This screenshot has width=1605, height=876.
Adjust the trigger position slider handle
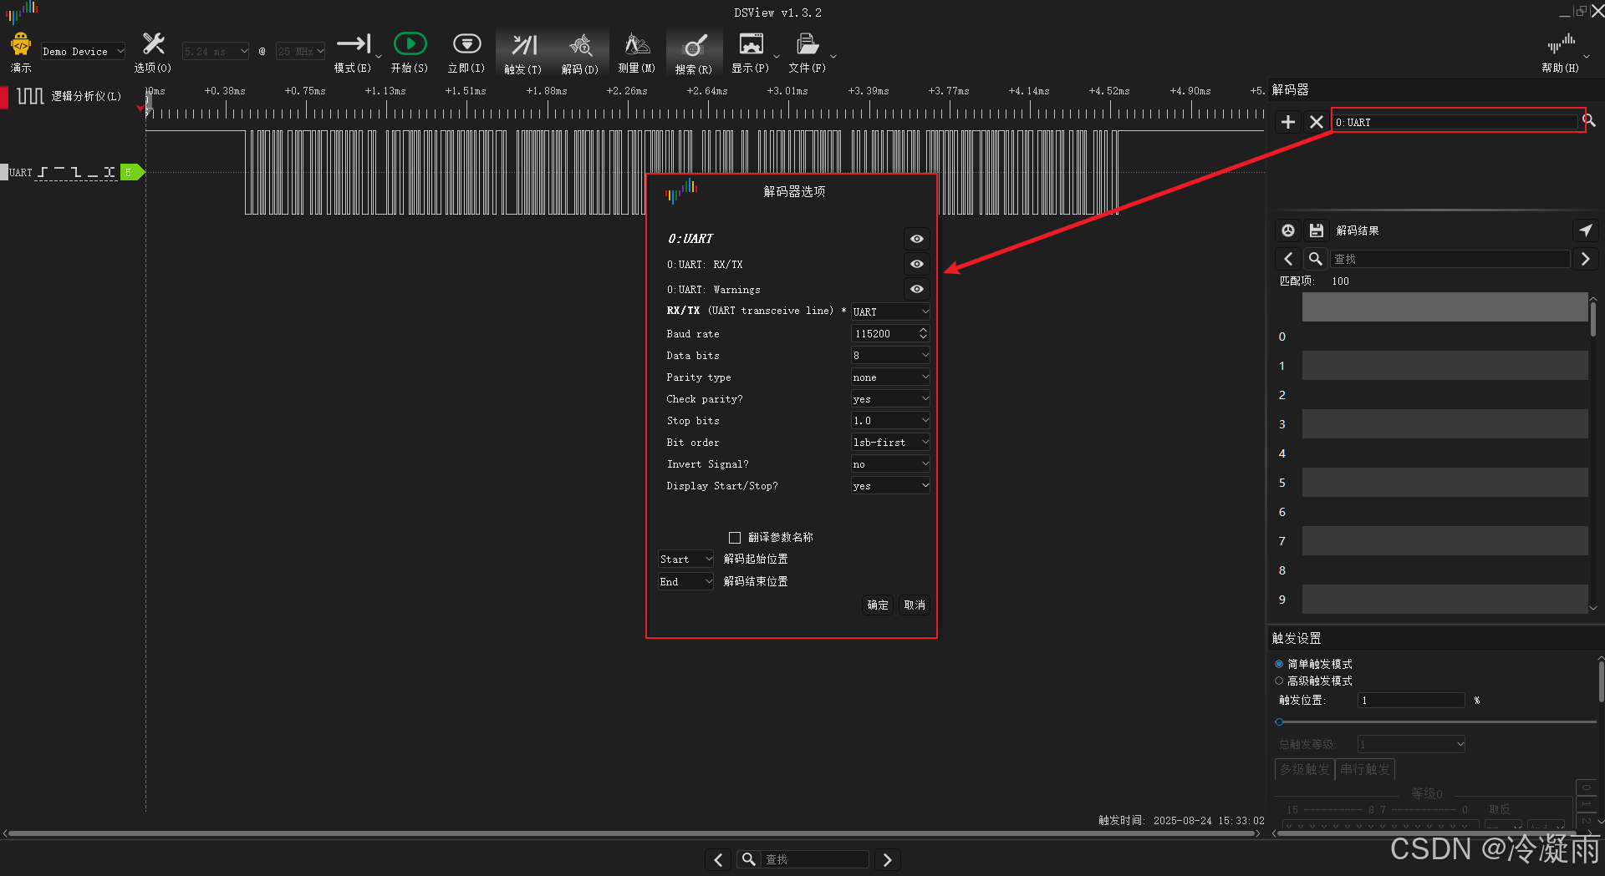point(1279,722)
